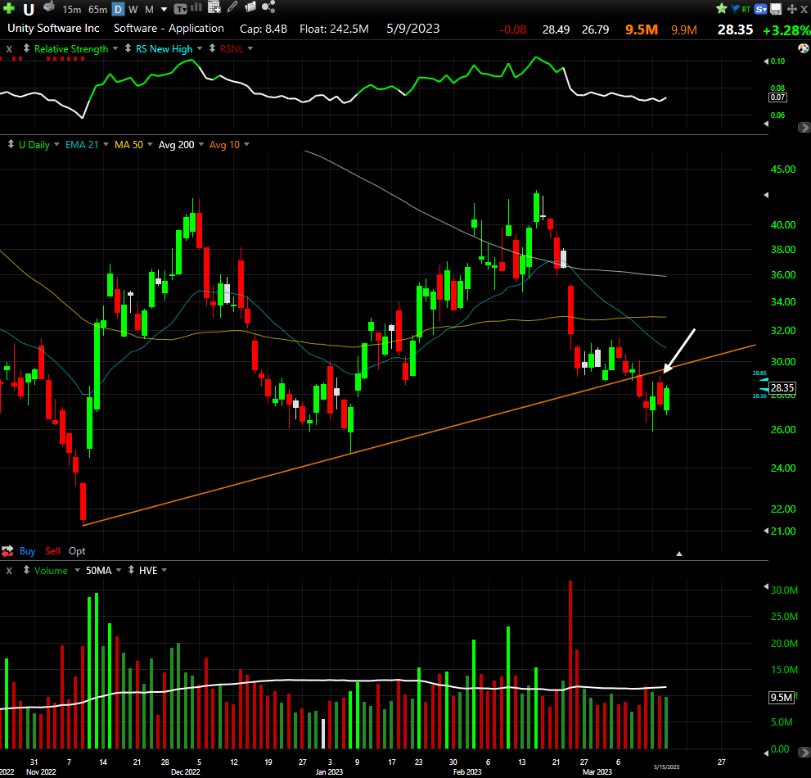
Task: Click the EMA 21 indicator label
Action: [82, 145]
